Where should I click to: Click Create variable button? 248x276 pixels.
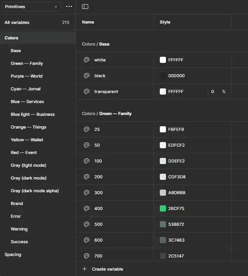point(108,269)
